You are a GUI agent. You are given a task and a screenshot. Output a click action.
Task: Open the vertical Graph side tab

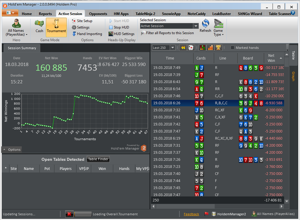point(293,76)
